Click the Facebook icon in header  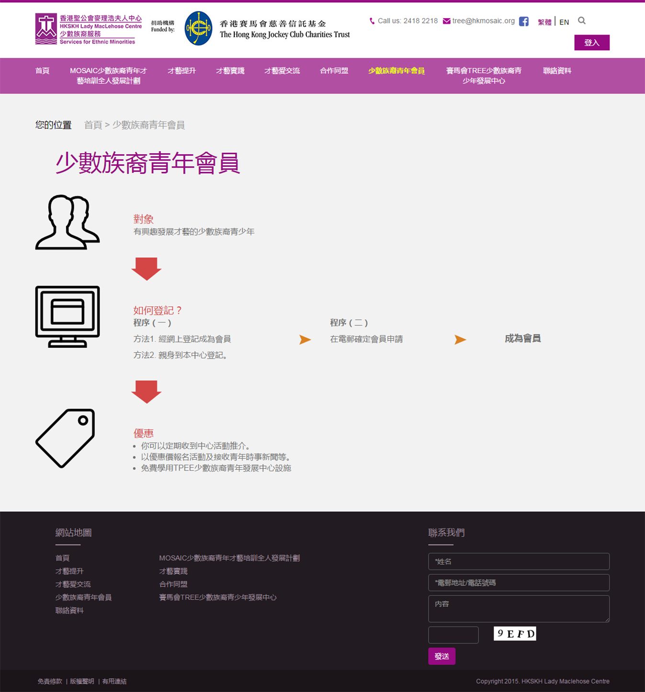click(x=523, y=22)
